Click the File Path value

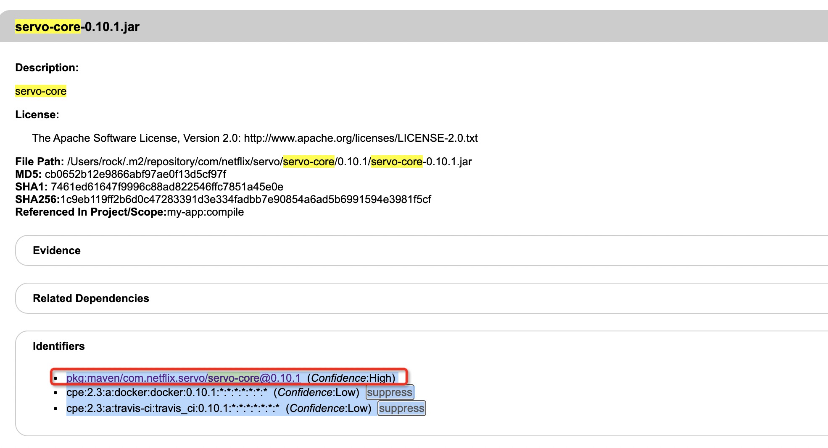pyautogui.click(x=269, y=161)
